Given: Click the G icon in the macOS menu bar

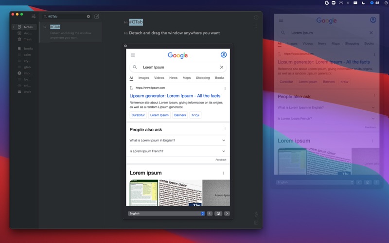Looking at the screenshot, I should pyautogui.click(x=327, y=3).
